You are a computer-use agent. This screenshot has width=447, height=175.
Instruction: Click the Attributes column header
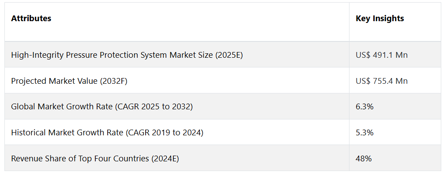click(31, 19)
